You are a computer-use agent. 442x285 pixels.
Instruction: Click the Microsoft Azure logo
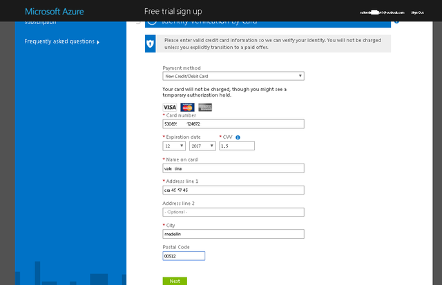[x=55, y=12]
